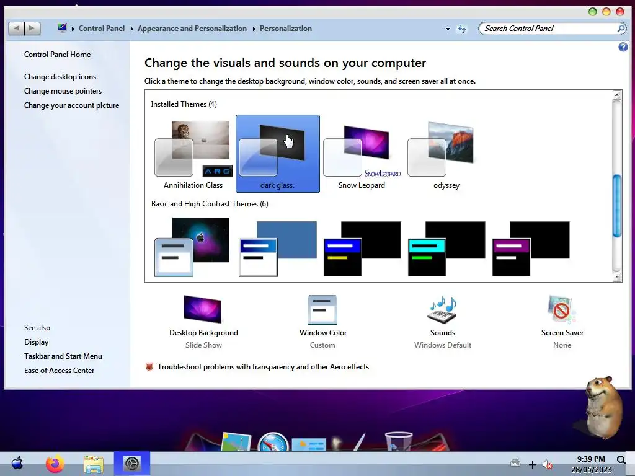The height and width of the screenshot is (476, 635).
Task: Click the Back navigation arrow
Action: point(16,29)
